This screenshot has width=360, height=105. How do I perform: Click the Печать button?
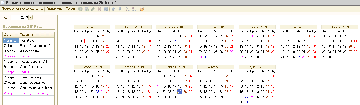coord(71,9)
